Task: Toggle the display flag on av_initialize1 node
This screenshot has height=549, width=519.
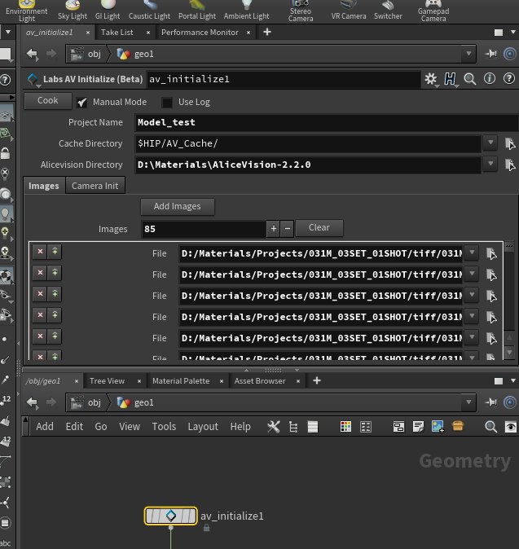Action: coord(191,516)
